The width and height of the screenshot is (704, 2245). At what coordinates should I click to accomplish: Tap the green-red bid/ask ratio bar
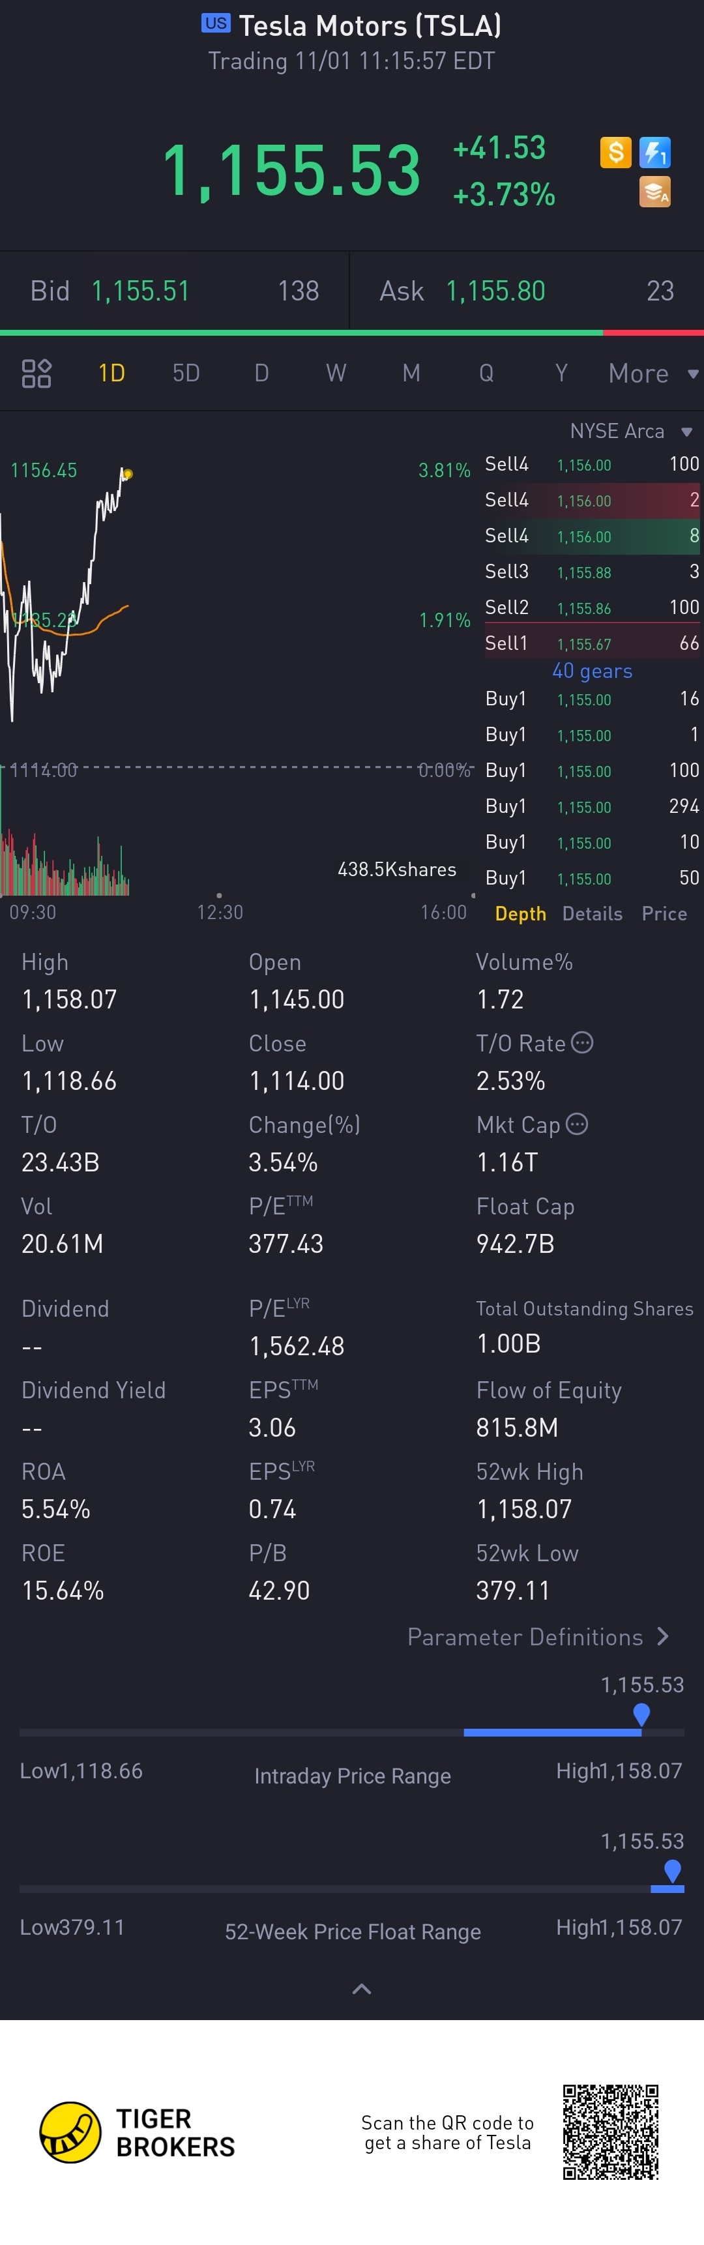(352, 332)
